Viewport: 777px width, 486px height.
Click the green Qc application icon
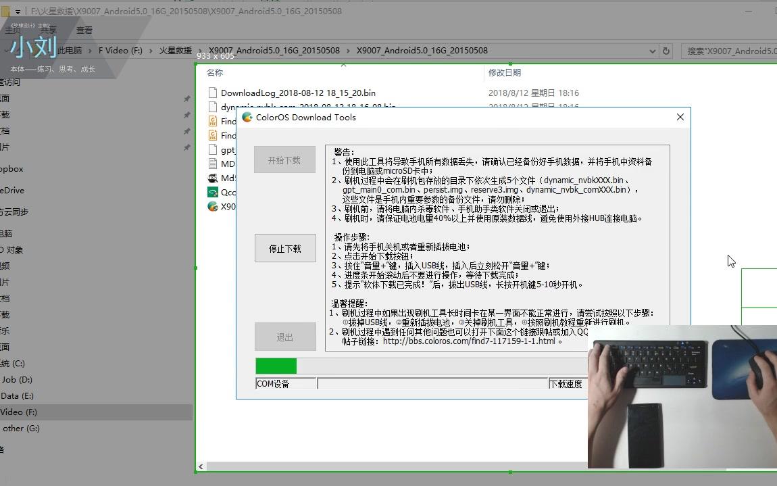pyautogui.click(x=213, y=193)
